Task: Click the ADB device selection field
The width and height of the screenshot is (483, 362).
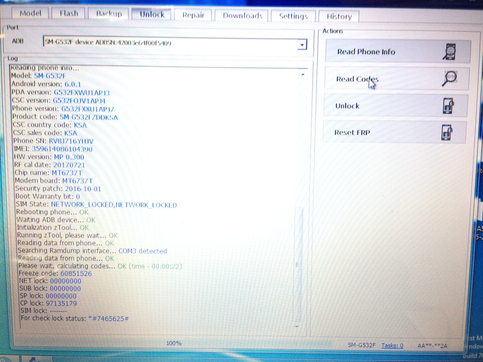Action: 175,43
